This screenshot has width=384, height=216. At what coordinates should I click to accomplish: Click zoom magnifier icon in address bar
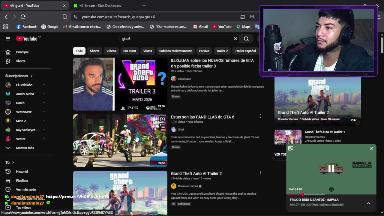click(x=252, y=17)
